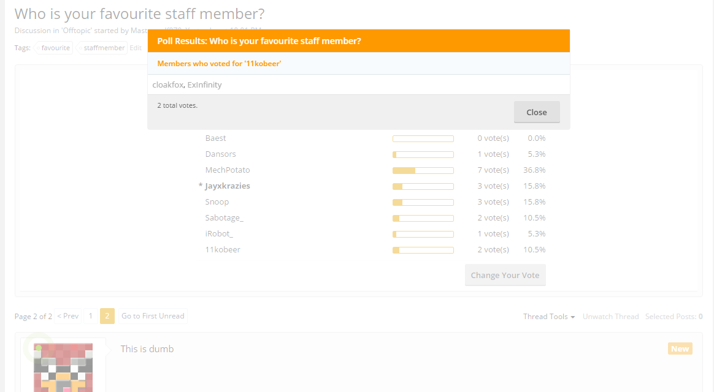Click the New post indicator badge
This screenshot has height=392, width=714.
(680, 349)
